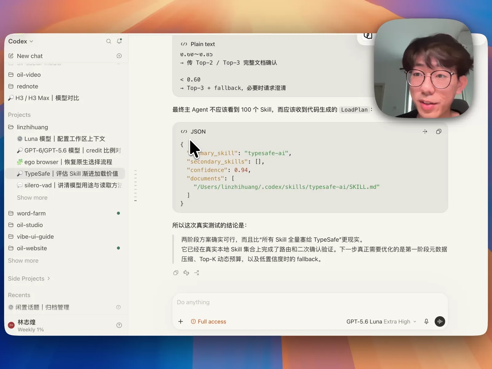
Task: Click the voice mode waveform button
Action: pos(440,321)
